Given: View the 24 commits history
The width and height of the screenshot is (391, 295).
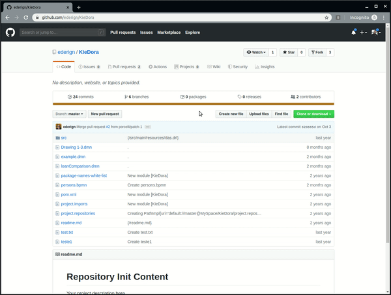Looking at the screenshot, I should [x=81, y=97].
